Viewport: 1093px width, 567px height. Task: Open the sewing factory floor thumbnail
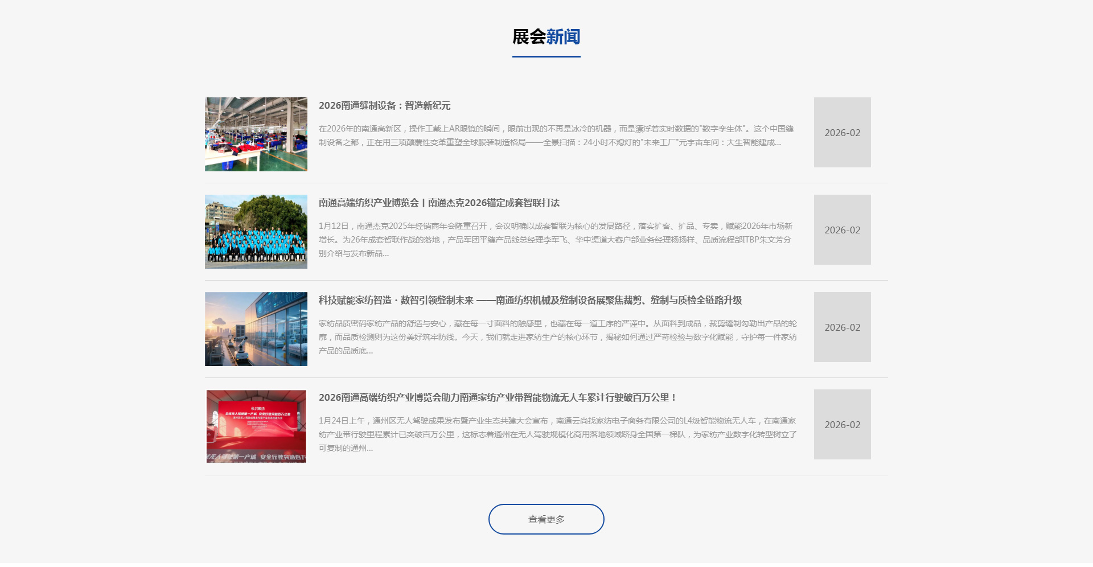tap(256, 134)
